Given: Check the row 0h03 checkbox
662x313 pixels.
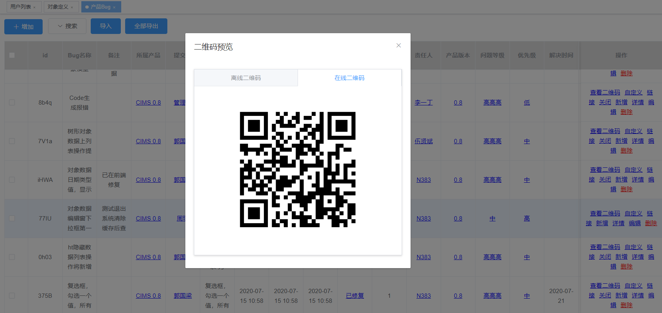Looking at the screenshot, I should 12,257.
